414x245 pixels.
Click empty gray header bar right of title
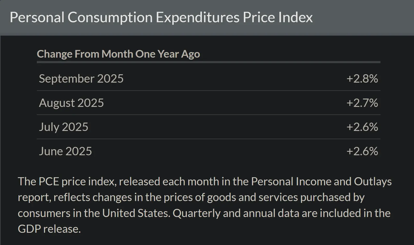362,17
